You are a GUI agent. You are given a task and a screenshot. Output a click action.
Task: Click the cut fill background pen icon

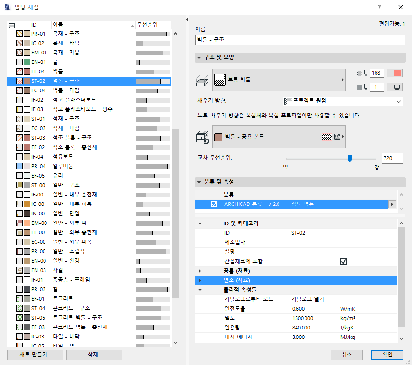(362, 88)
